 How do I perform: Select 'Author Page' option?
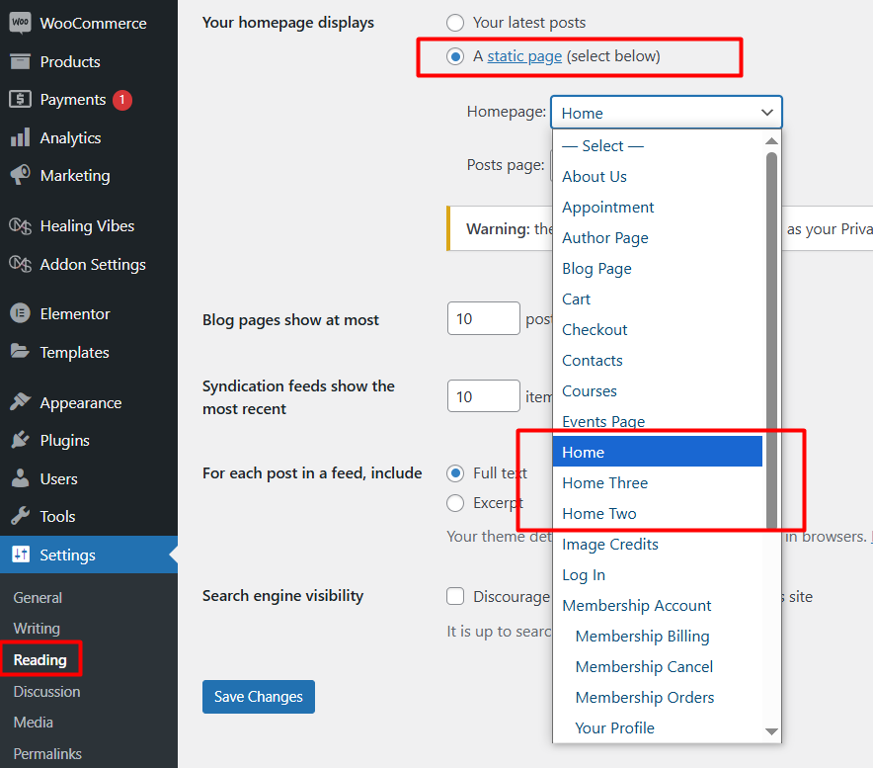point(658,238)
